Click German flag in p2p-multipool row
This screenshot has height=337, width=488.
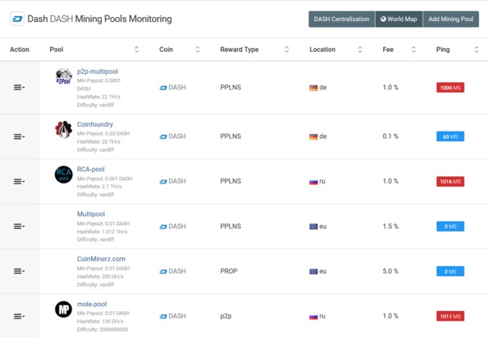(x=313, y=88)
